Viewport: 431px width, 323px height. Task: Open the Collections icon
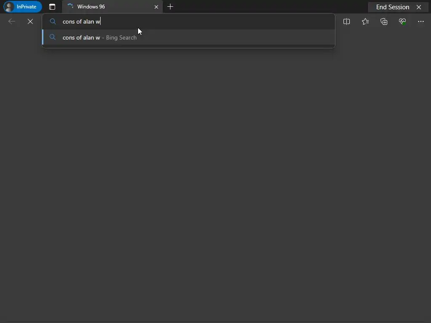tap(384, 21)
